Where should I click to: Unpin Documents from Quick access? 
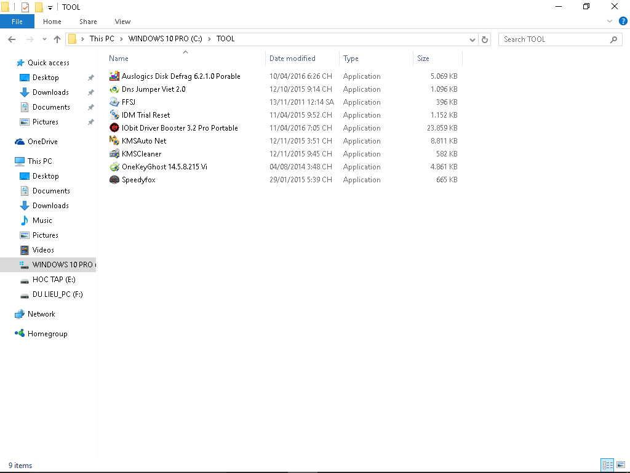pos(91,107)
